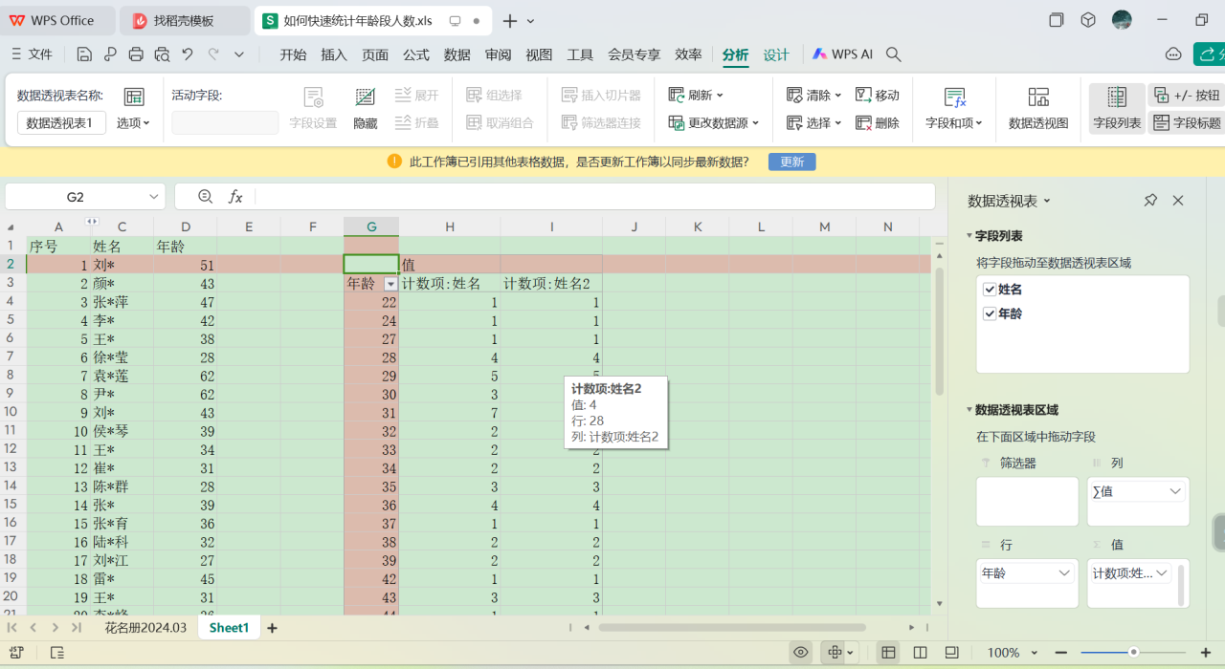Click the fx insert function icon
Image resolution: width=1225 pixels, height=669 pixels.
coord(235,197)
